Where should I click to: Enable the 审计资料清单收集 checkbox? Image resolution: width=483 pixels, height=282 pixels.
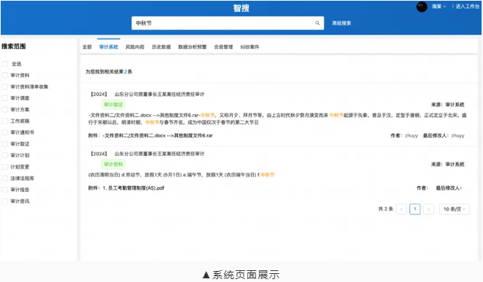pyautogui.click(x=5, y=86)
